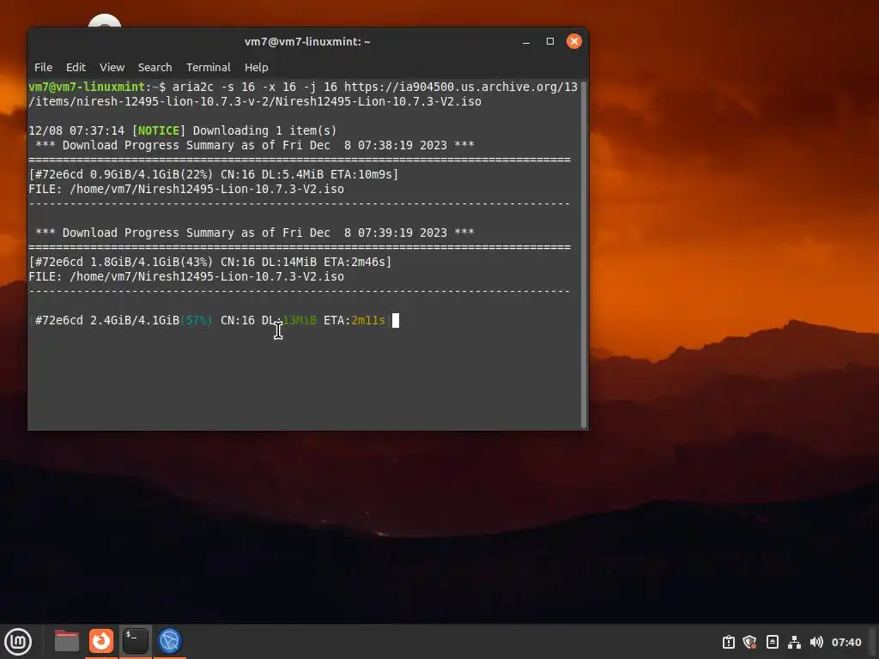Click the green vm7@vm7-linuxmint prompt
879x659 pixels.
(87, 87)
